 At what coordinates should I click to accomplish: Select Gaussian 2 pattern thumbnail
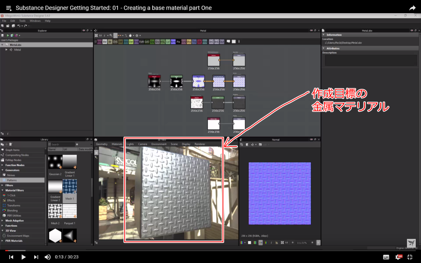point(55,162)
